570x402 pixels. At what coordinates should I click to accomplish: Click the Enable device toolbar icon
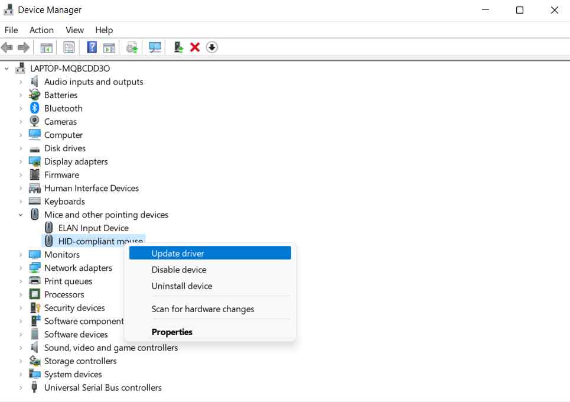click(178, 47)
